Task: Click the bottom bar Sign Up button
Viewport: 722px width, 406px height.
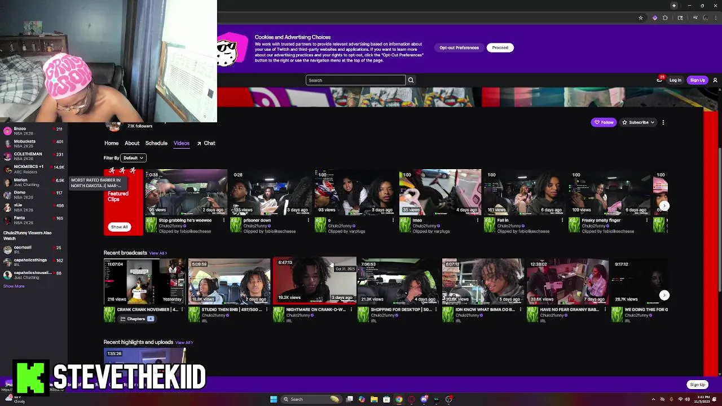Action: pyautogui.click(x=697, y=385)
